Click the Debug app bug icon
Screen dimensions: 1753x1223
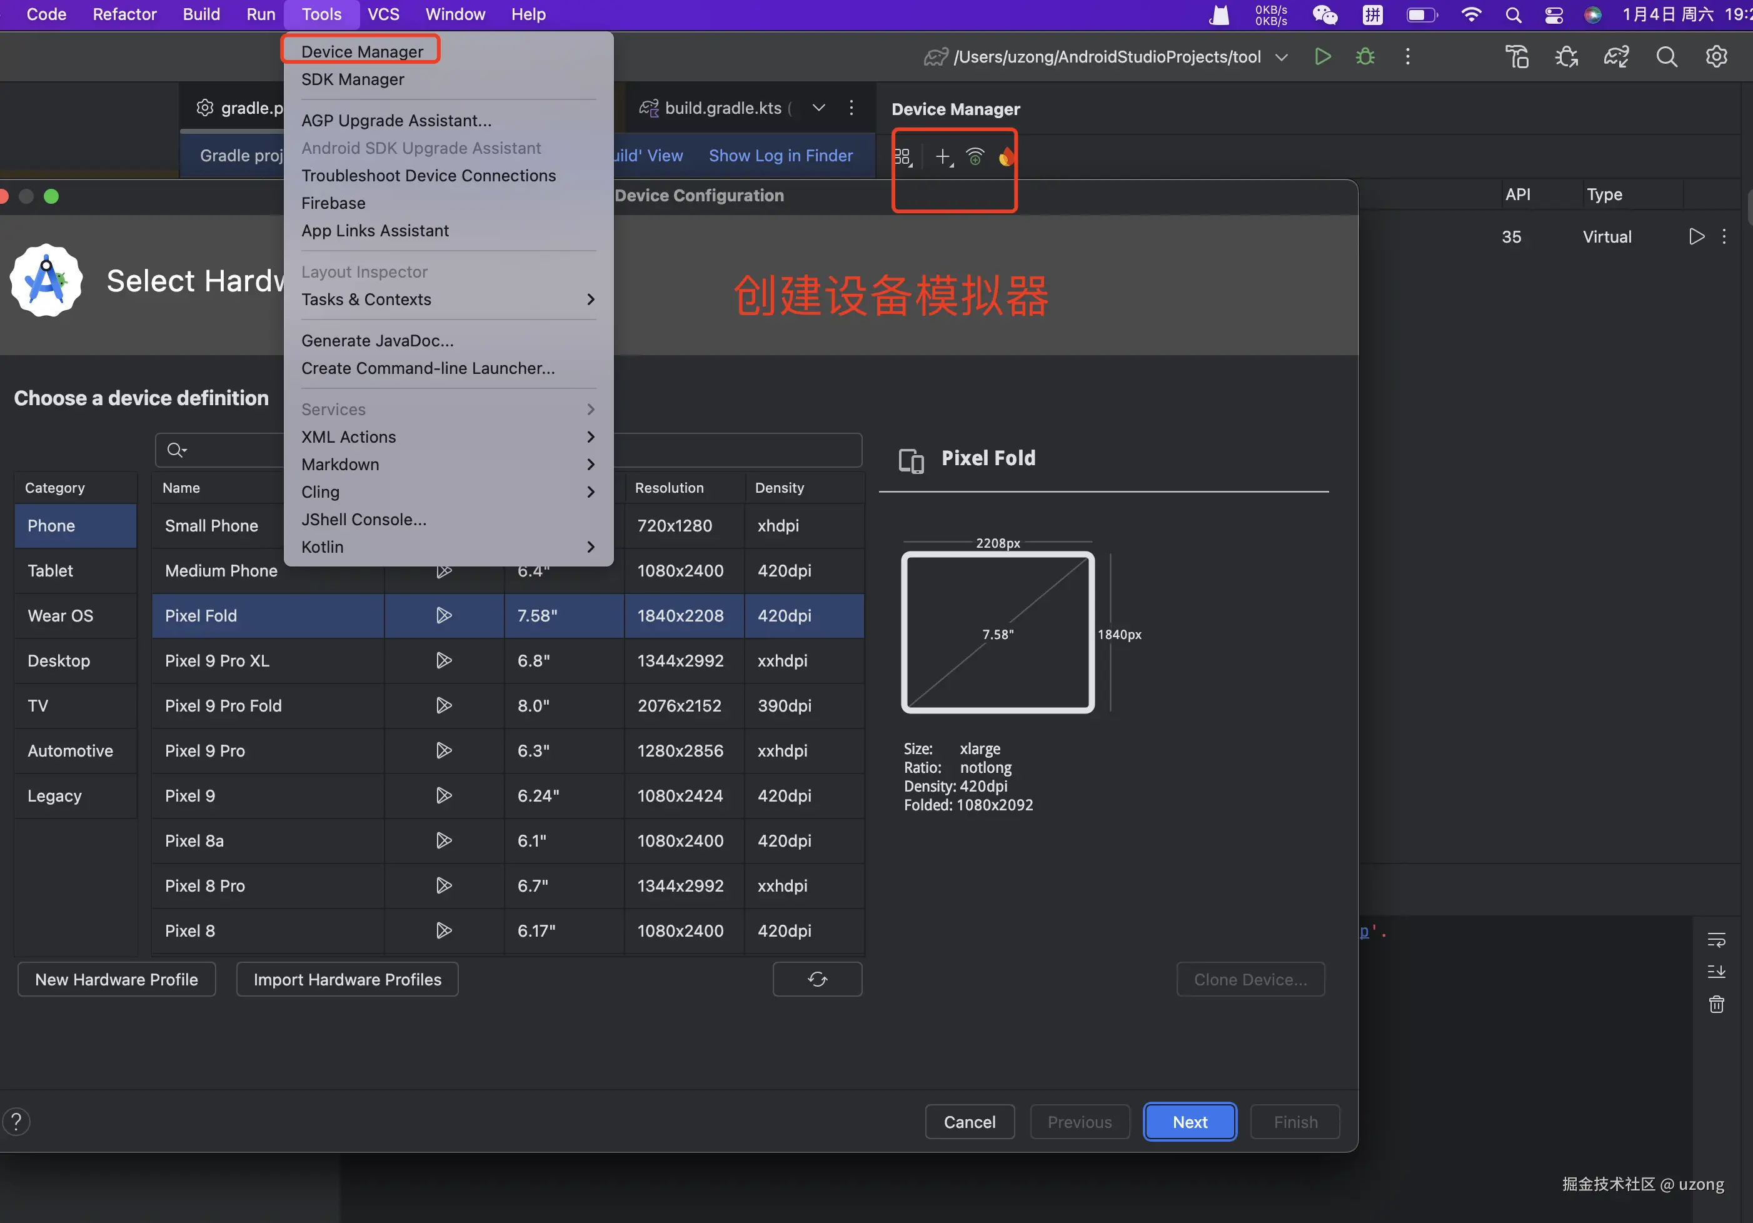click(x=1365, y=56)
